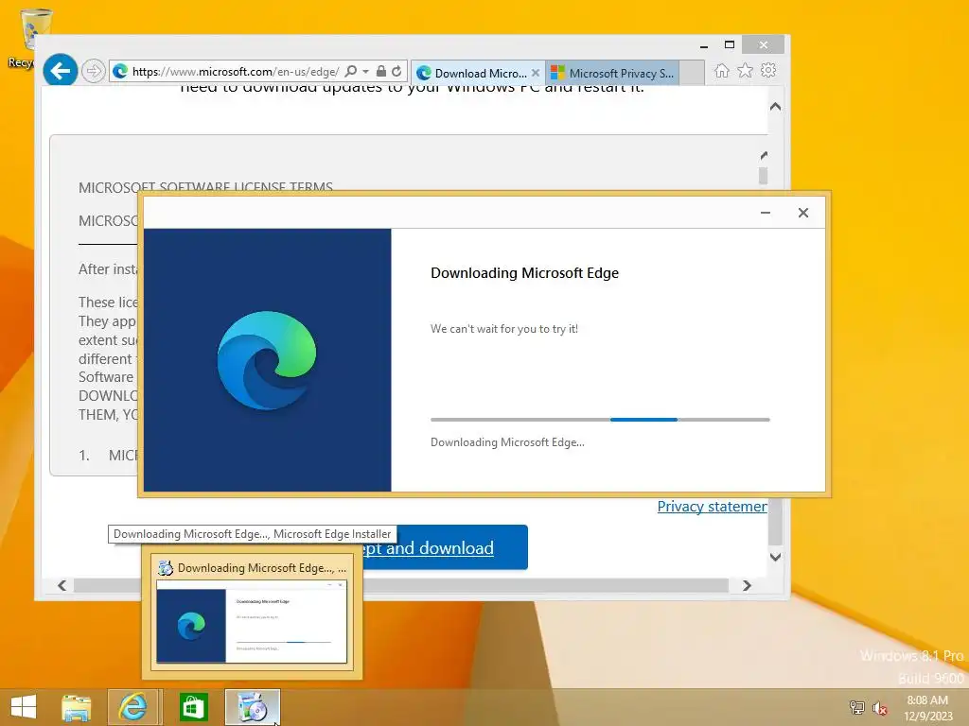969x726 pixels.
Task: Click the security lock icon in address bar
Action: pos(381,72)
